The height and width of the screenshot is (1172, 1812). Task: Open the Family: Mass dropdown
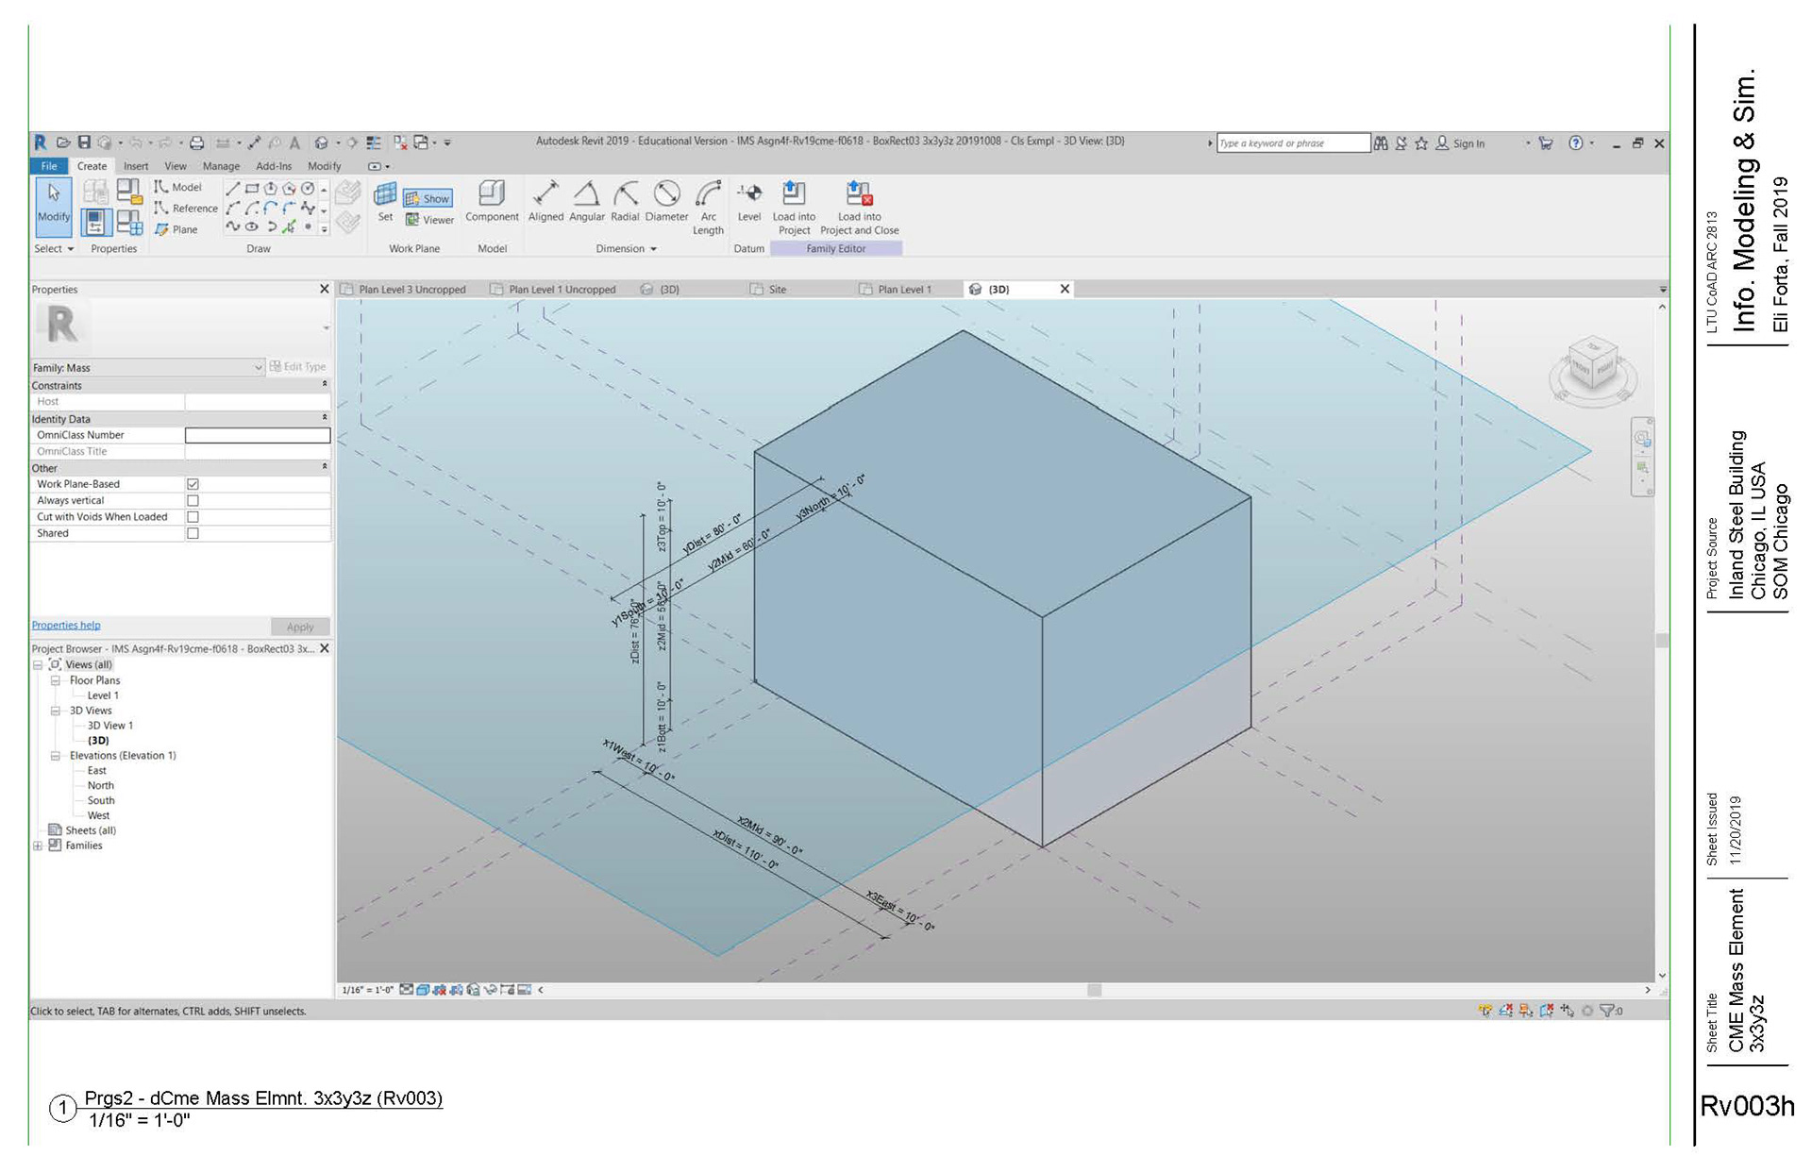[x=259, y=367]
